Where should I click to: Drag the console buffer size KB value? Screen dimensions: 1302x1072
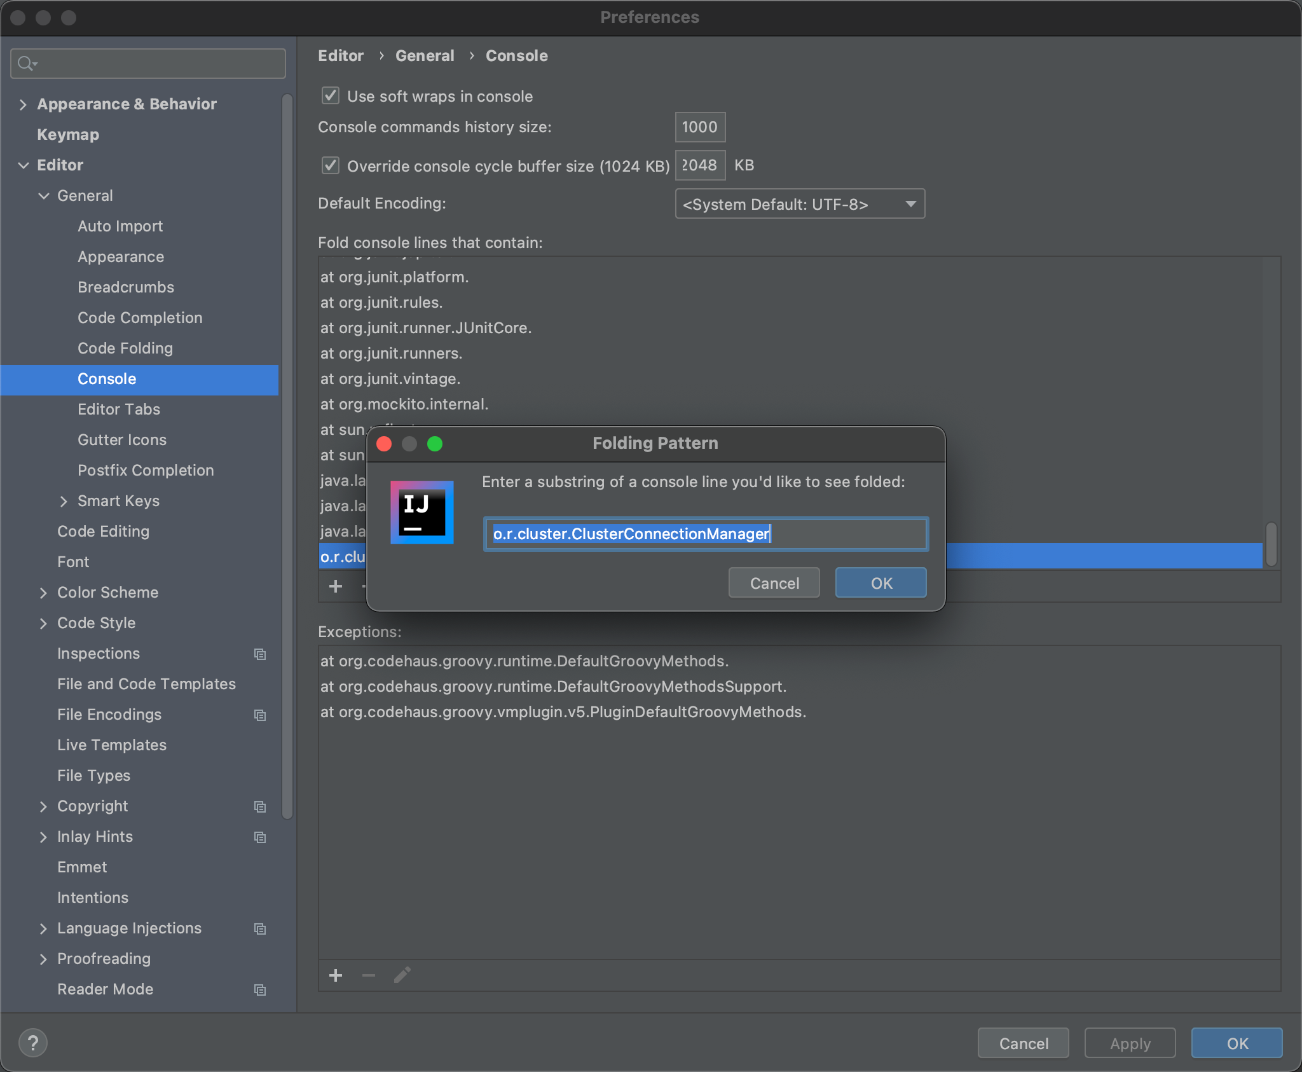point(700,165)
